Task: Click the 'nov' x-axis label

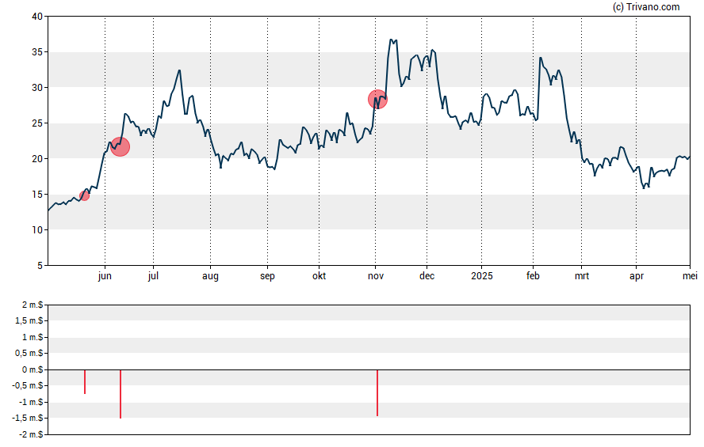Action: click(x=376, y=276)
